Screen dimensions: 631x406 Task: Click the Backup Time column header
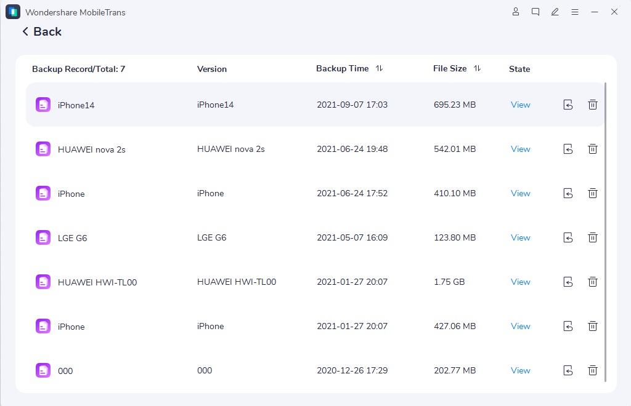click(x=343, y=69)
